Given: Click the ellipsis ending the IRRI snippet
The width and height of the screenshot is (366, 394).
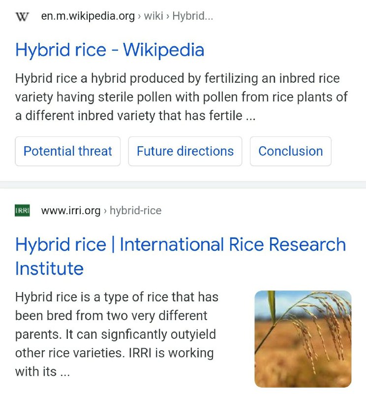Looking at the screenshot, I should point(65,372).
